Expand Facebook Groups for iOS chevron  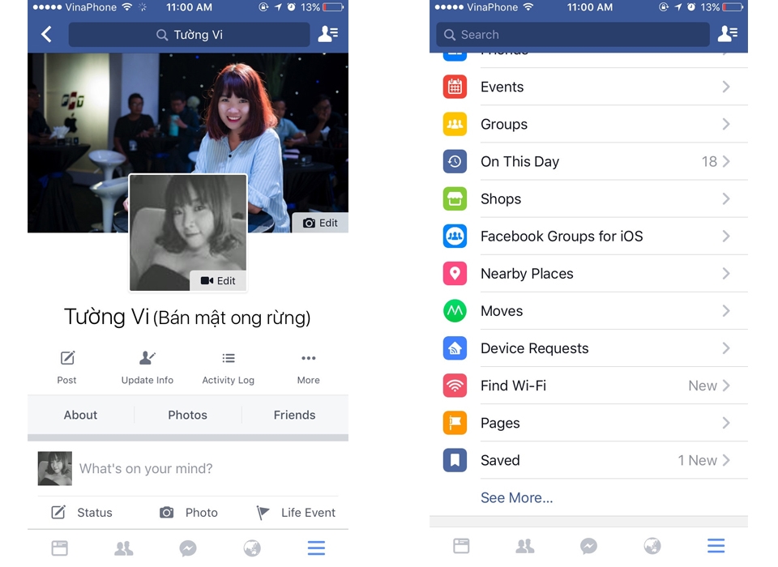tap(726, 236)
